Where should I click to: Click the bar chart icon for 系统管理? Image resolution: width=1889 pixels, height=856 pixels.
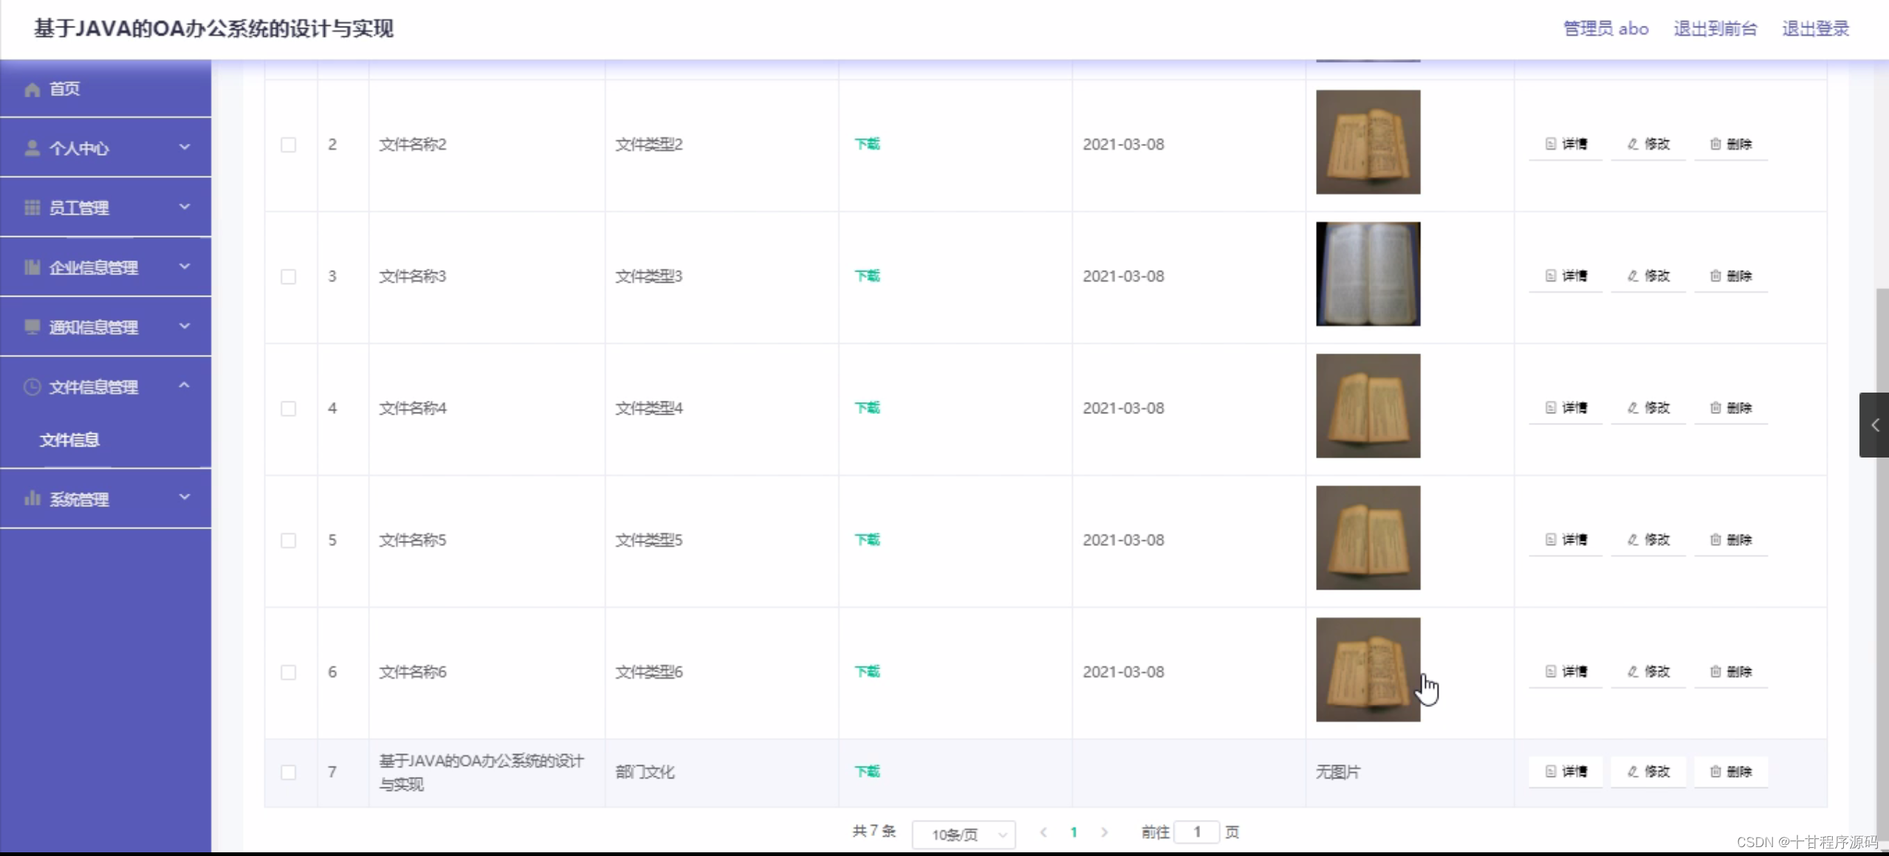pyautogui.click(x=32, y=499)
